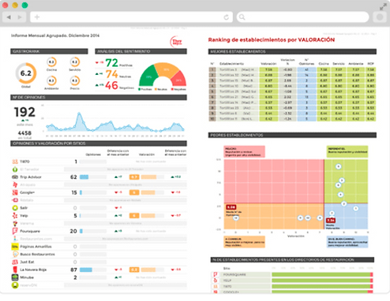This screenshot has width=390, height=301.
Task: Click the Minube site icon
Action: click(15, 277)
